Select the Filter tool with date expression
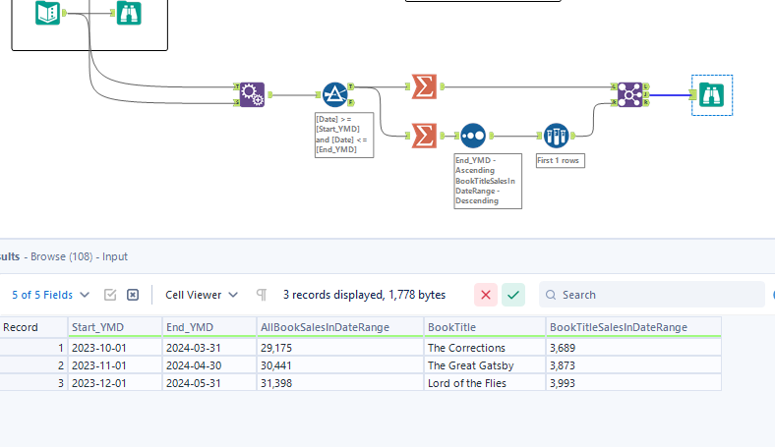Viewport: 775px width, 447px height. pyautogui.click(x=334, y=94)
